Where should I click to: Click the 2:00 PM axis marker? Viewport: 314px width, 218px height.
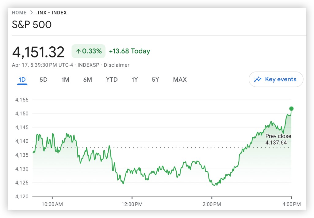[212, 204]
